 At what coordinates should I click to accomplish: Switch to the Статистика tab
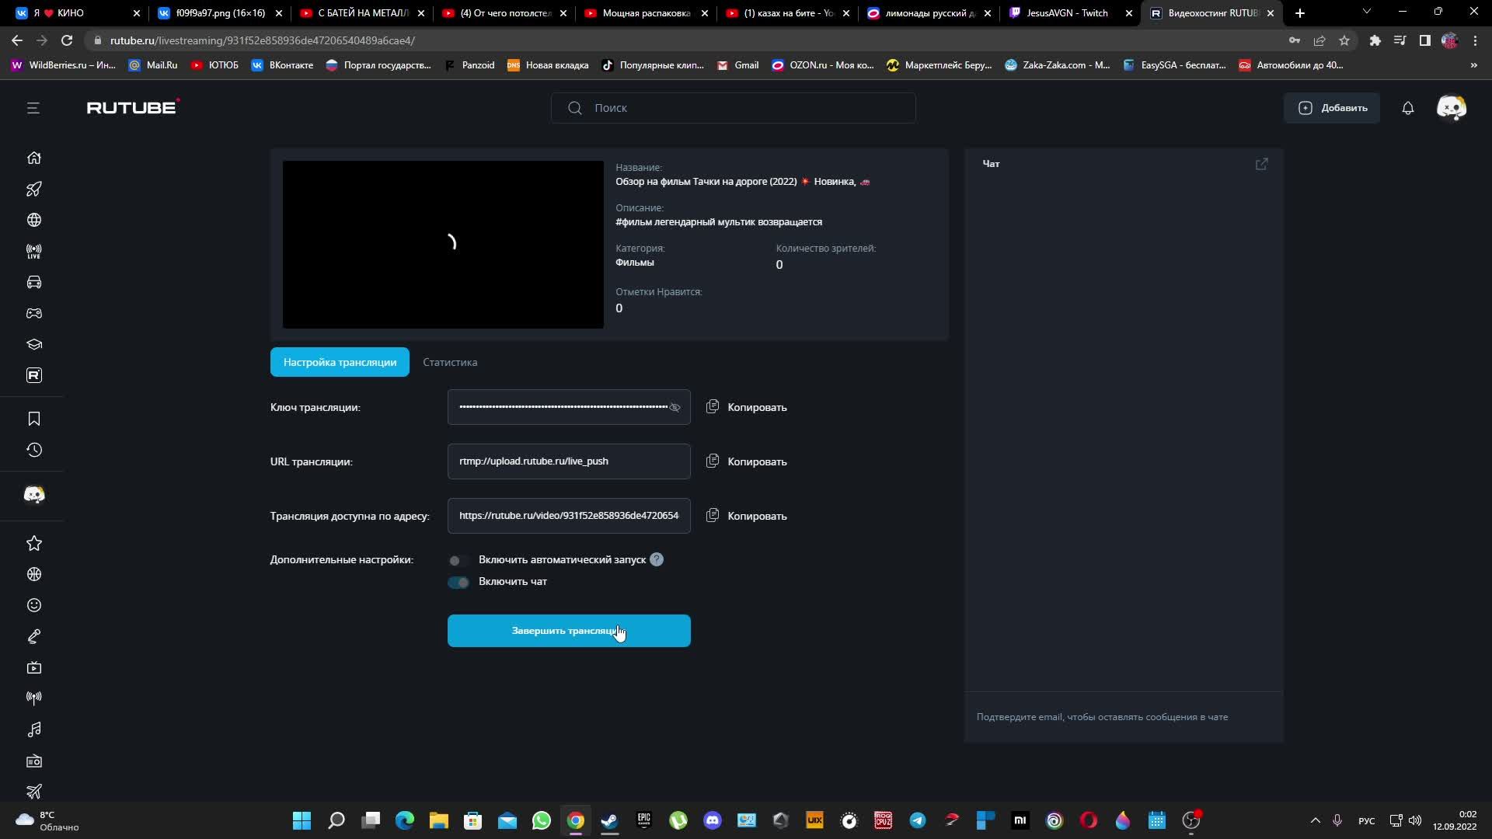coord(450,362)
